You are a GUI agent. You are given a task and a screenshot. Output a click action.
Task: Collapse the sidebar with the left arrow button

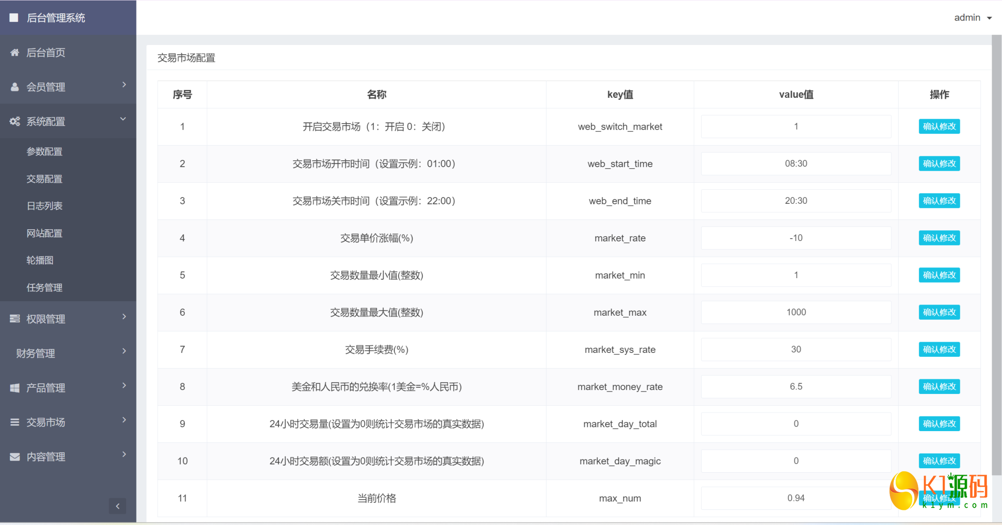pyautogui.click(x=117, y=506)
